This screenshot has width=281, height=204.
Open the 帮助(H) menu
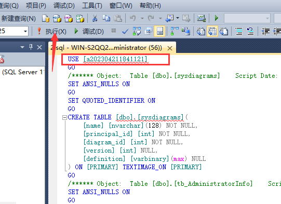pyautogui.click(x=150, y=6)
